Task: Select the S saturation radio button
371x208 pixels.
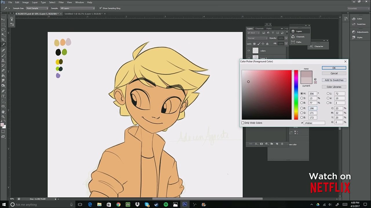Action: pyautogui.click(x=302, y=98)
